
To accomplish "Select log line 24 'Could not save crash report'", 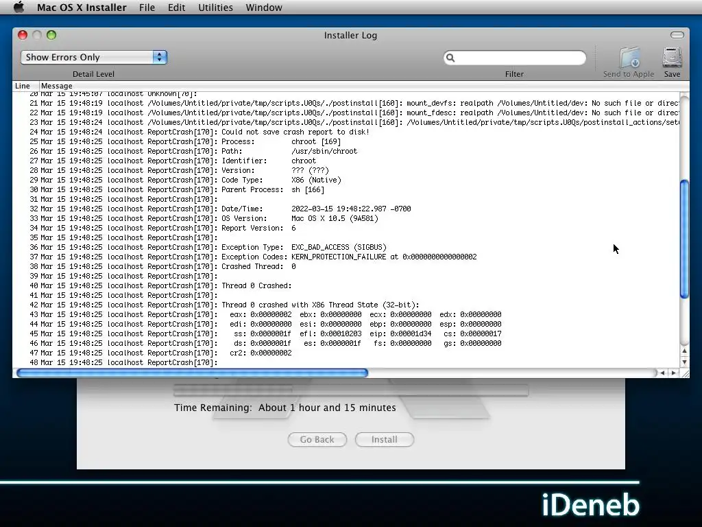I will click(346, 132).
